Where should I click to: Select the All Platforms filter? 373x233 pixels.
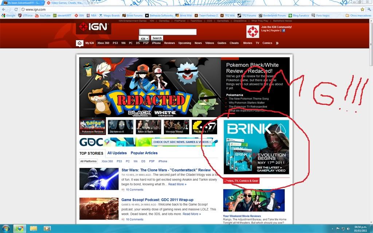click(x=89, y=161)
